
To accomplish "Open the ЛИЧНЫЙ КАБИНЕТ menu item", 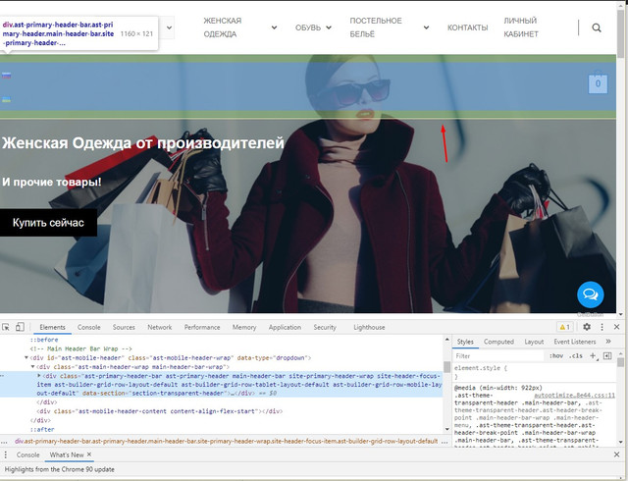I will 521,27.
